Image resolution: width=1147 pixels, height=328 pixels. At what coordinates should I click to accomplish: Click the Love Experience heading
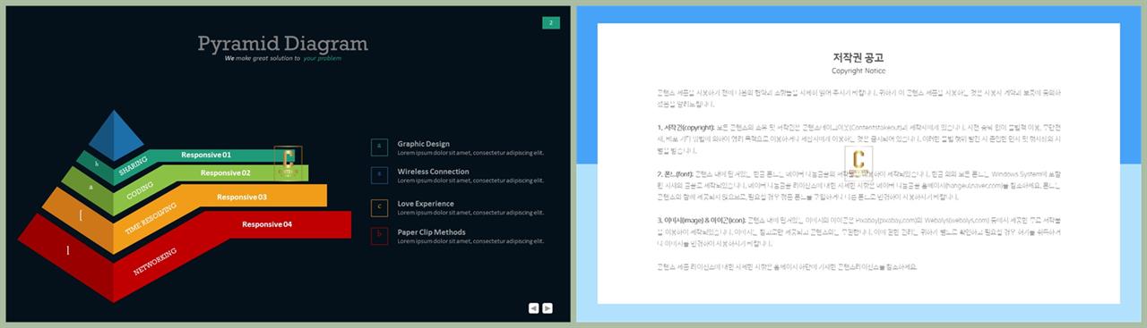[426, 204]
